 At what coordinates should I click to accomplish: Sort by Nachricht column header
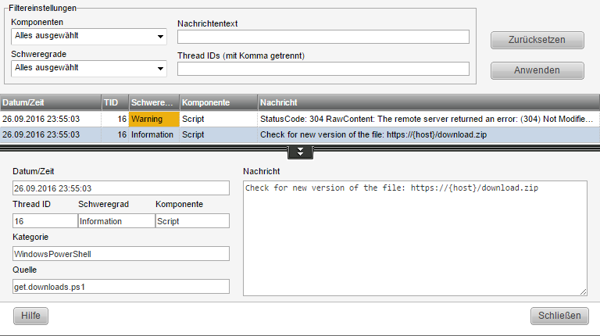(429, 102)
